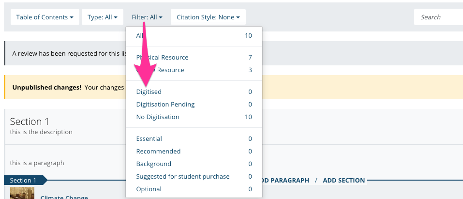
Task: Filter by Physical Resource
Action: click(194, 57)
